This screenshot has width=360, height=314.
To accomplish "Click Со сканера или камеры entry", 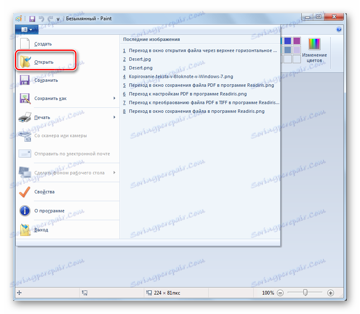I will [x=68, y=136].
